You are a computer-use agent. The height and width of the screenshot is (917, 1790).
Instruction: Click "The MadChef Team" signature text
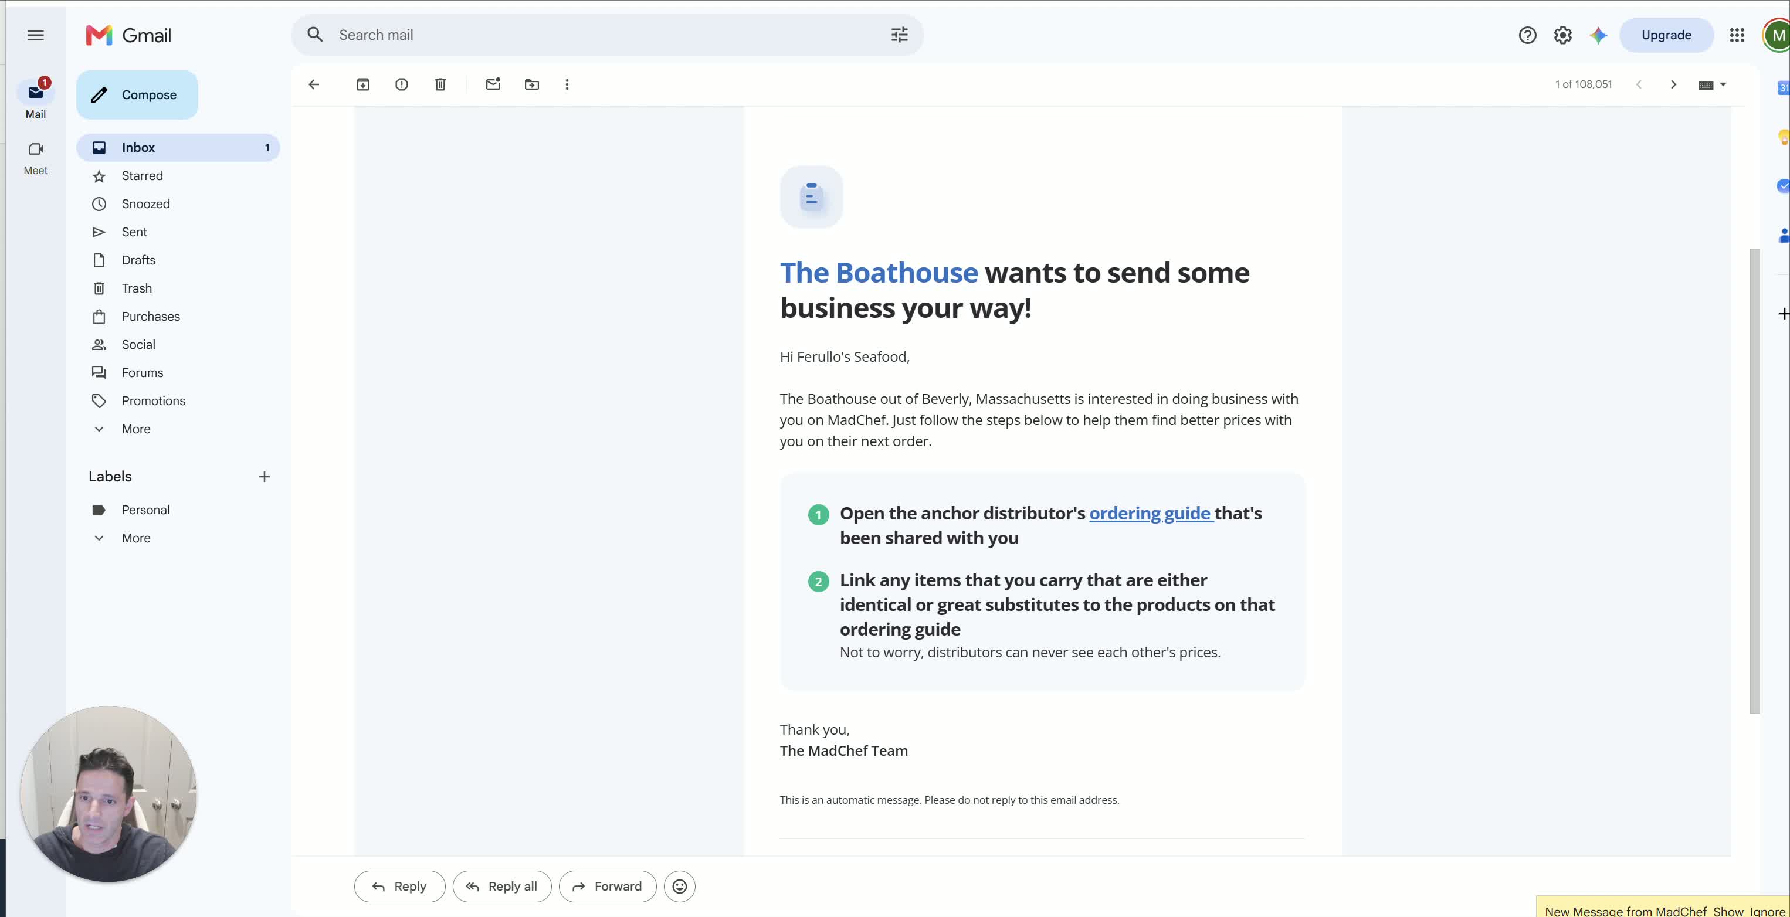(x=843, y=750)
